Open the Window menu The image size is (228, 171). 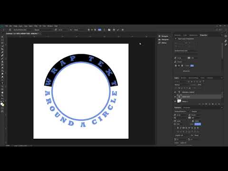(50, 26)
